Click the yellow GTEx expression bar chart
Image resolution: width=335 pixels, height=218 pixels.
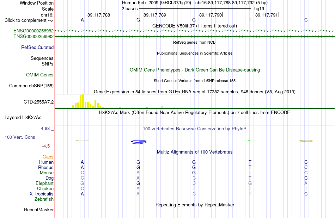tap(88, 101)
